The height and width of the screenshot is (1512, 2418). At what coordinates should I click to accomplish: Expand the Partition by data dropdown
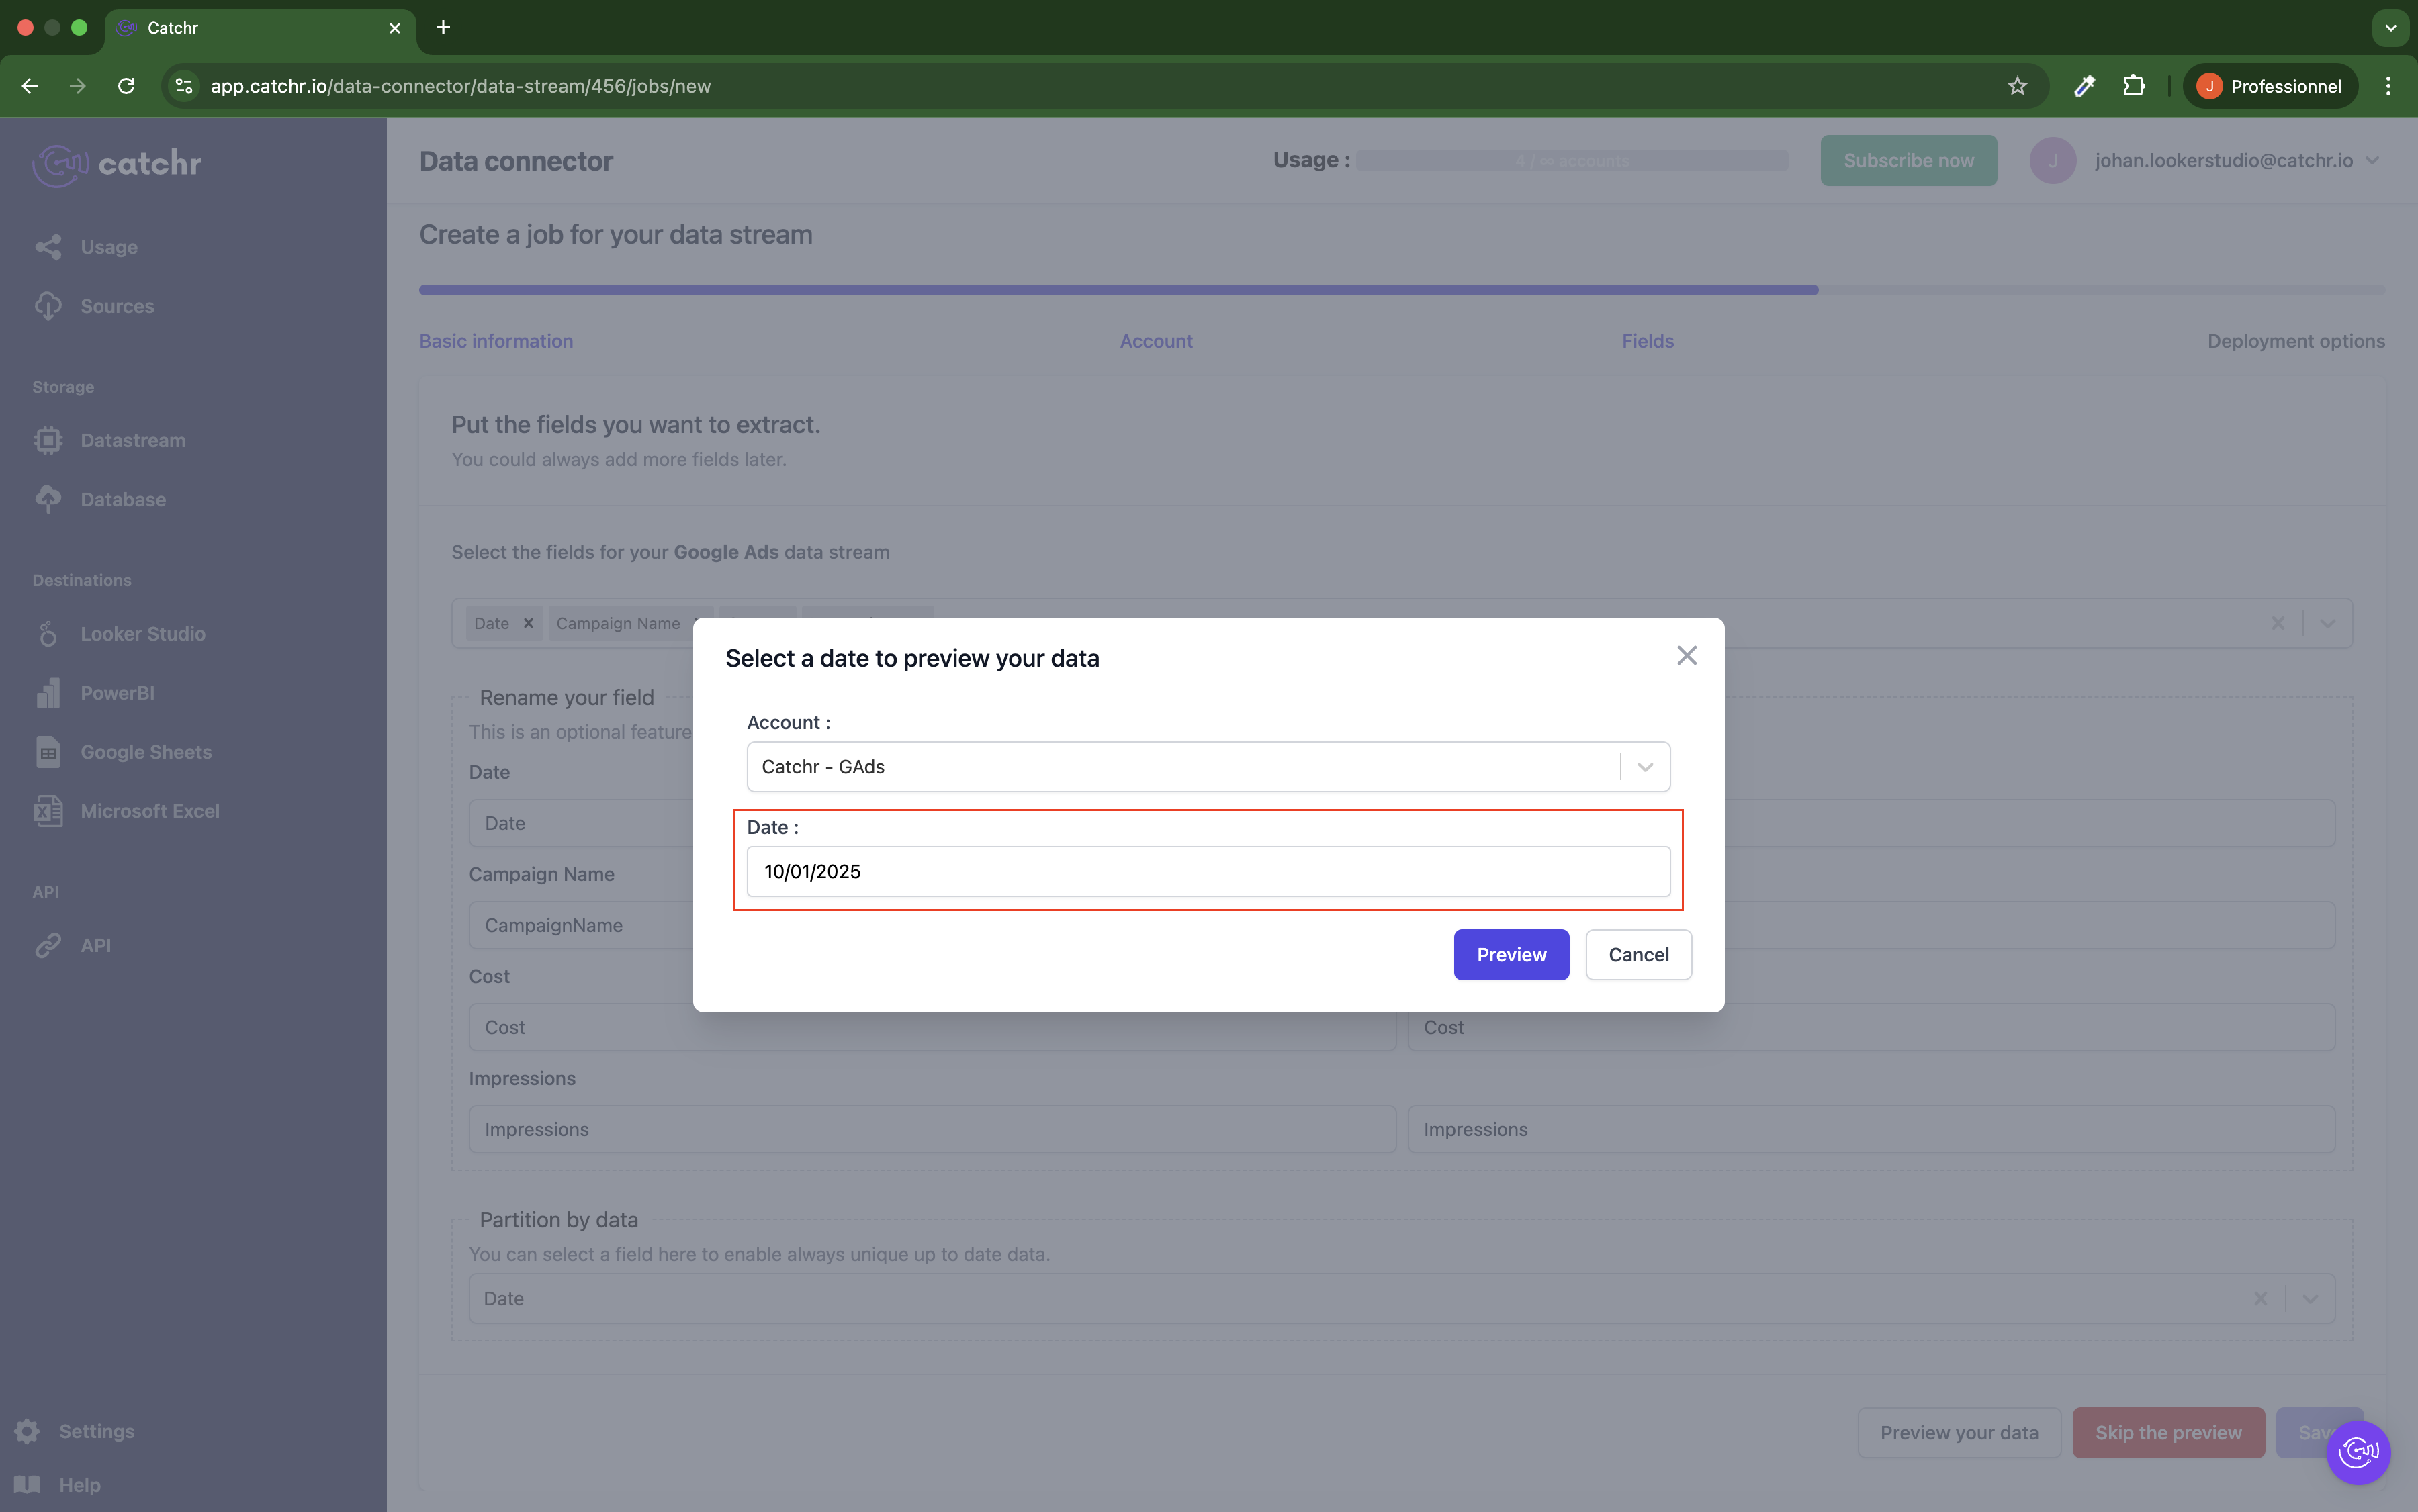(2310, 1299)
